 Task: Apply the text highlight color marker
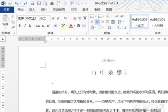pyautogui.click(x=63, y=26)
